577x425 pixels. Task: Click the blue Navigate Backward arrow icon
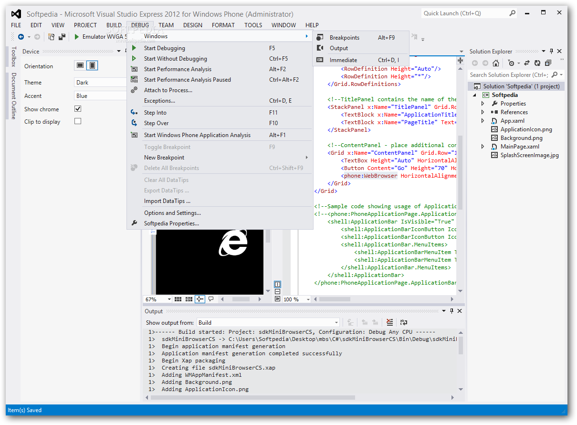coord(21,37)
